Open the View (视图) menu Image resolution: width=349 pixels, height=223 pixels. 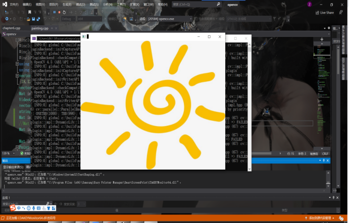pyautogui.click(x=40, y=5)
